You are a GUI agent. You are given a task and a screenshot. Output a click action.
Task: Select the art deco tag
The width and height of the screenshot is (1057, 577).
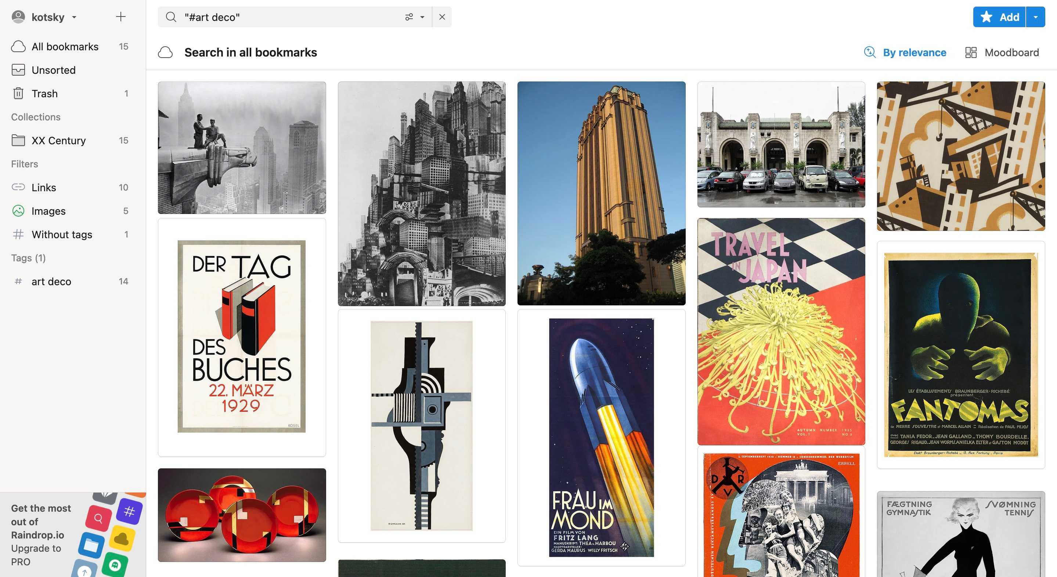tap(51, 281)
